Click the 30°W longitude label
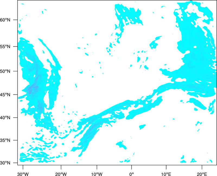217x176 pixels. [23, 174]
